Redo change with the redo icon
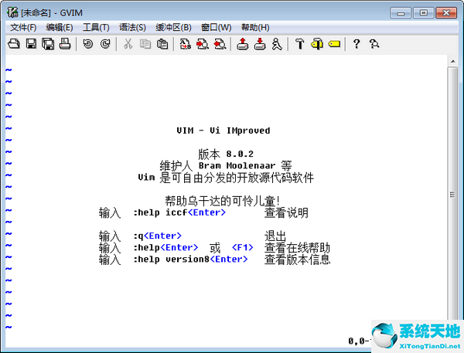 click(105, 44)
